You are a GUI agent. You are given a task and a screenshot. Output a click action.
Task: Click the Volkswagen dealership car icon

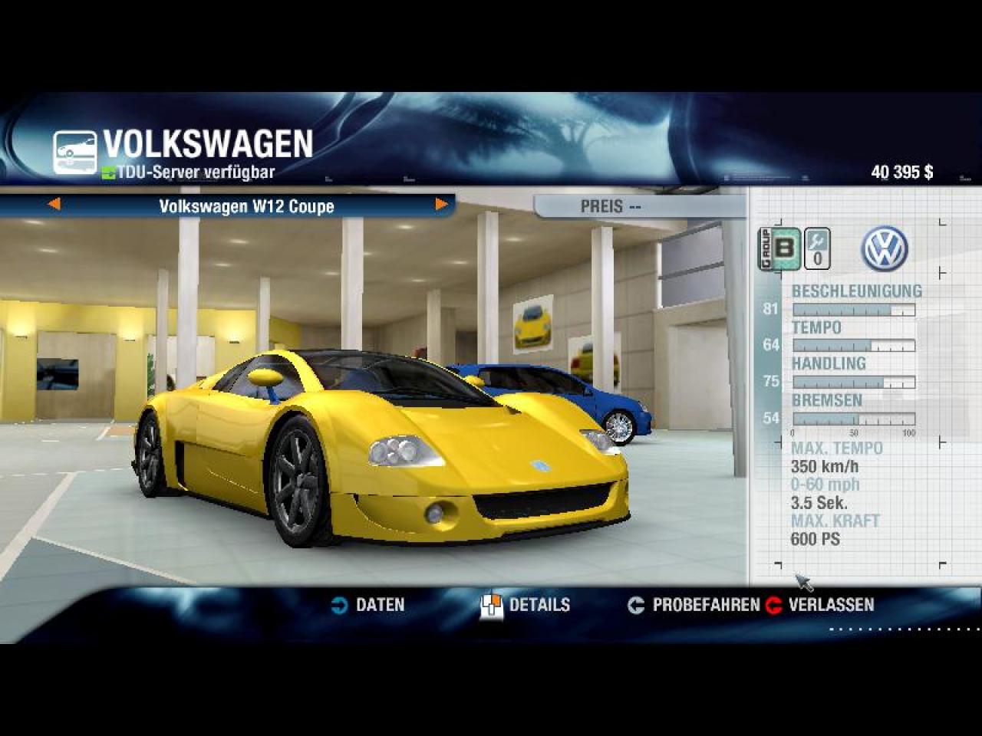[74, 152]
